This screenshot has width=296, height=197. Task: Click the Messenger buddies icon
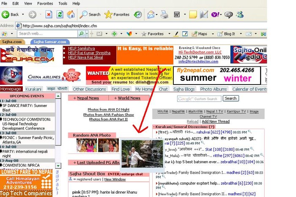[240, 14]
